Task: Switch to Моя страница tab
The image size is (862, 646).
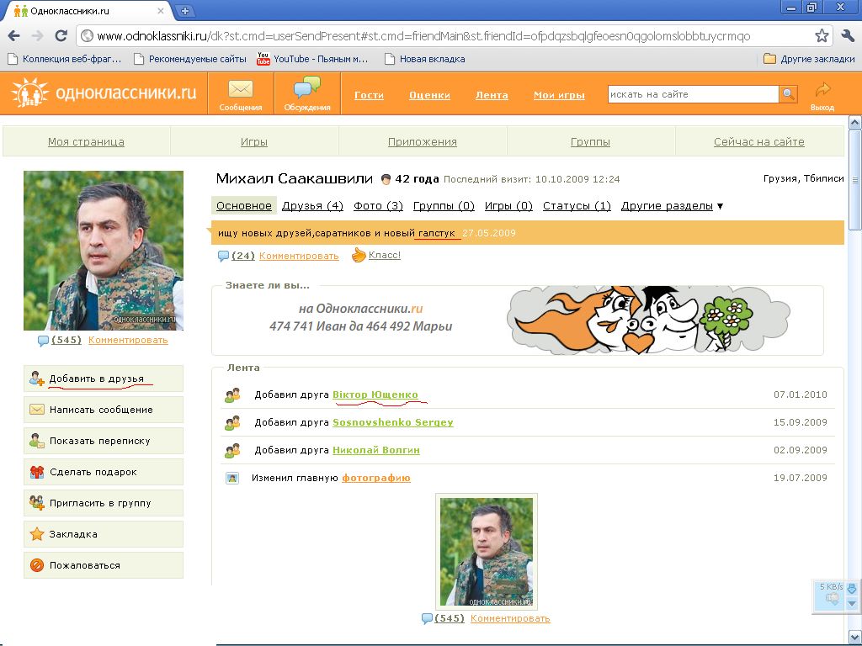Action: (x=87, y=141)
